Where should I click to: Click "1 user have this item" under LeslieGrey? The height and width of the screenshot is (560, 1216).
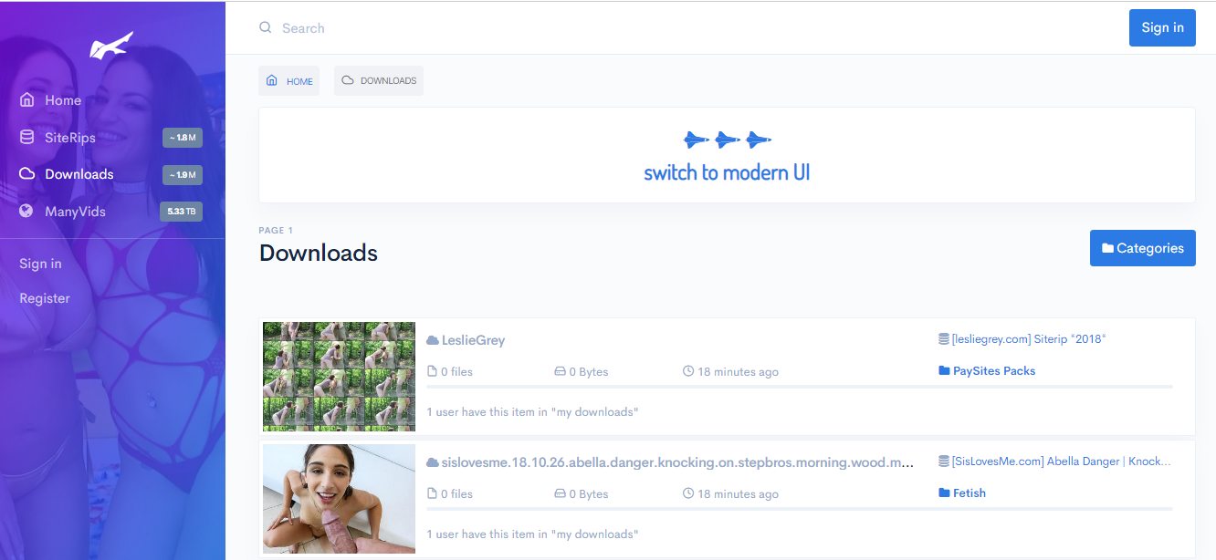coord(533,412)
